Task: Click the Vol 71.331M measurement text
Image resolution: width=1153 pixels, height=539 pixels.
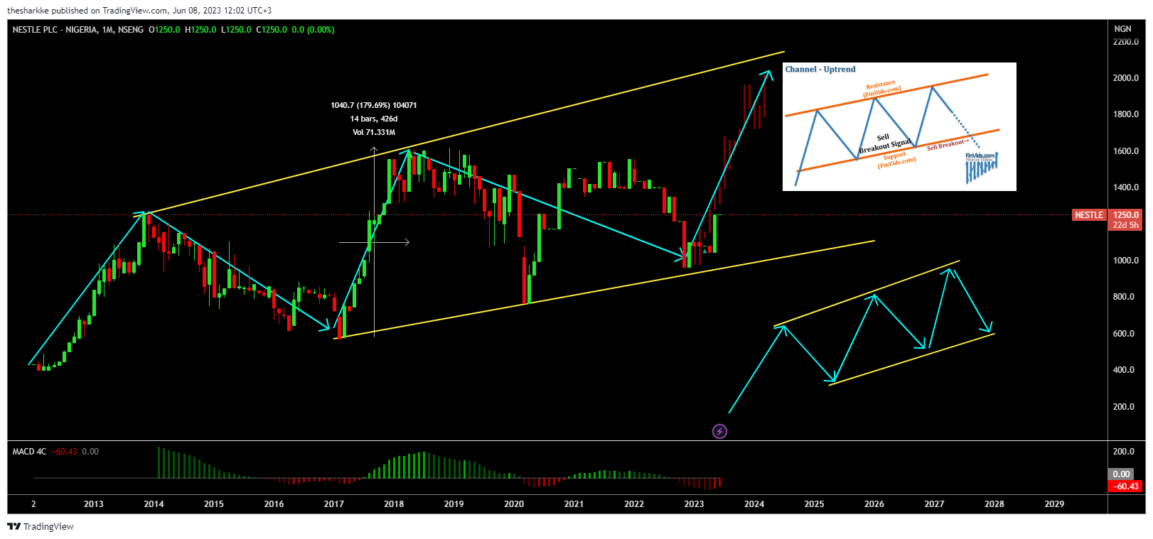Action: tap(374, 132)
